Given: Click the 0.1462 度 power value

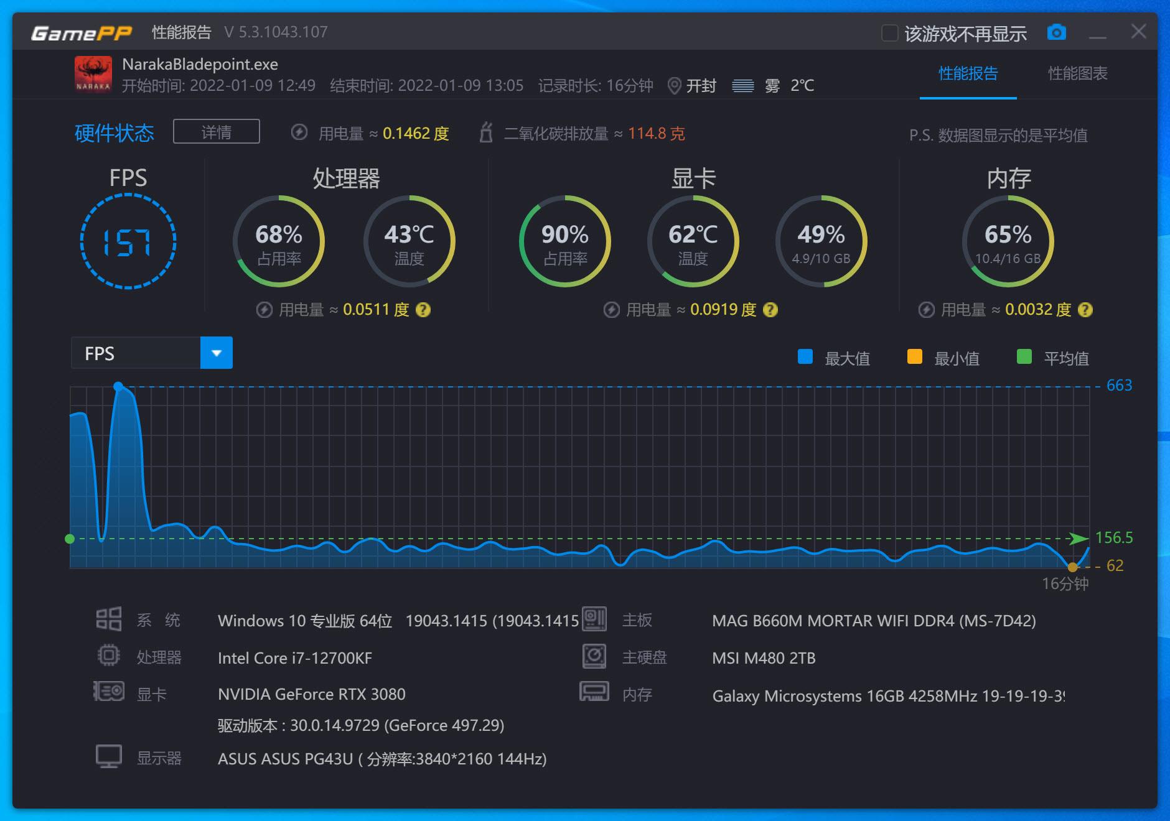Looking at the screenshot, I should (x=416, y=133).
